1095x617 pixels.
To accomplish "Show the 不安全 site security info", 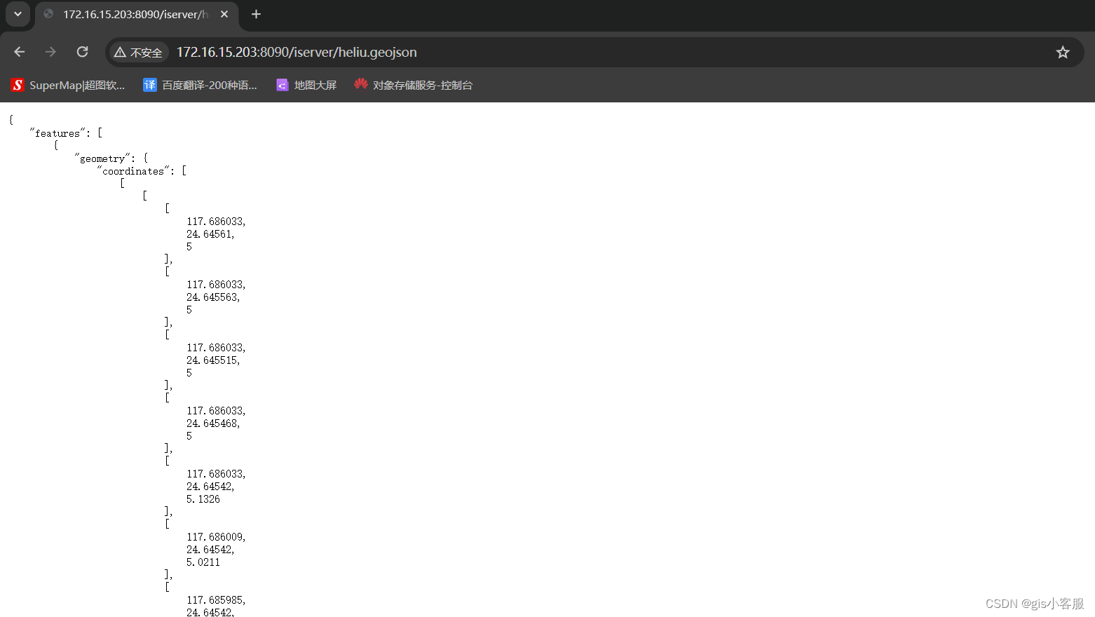I will pos(138,53).
